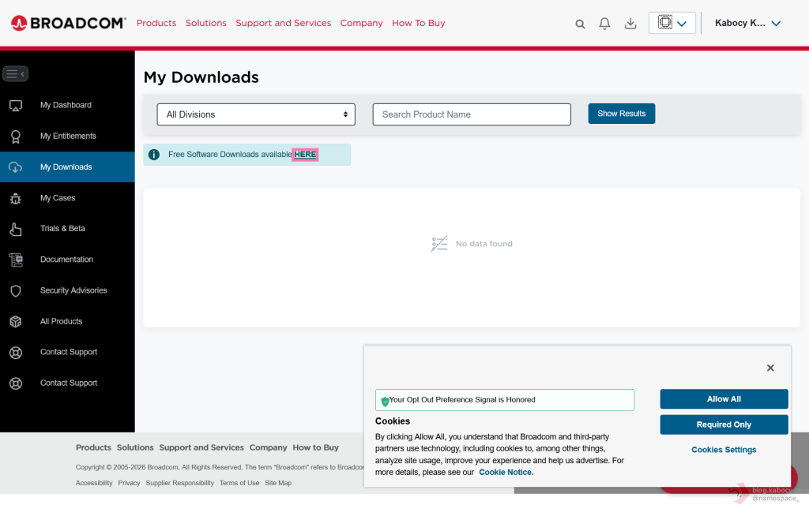Click the My Dashboard monitor icon
The image size is (809, 505).
pyautogui.click(x=15, y=105)
